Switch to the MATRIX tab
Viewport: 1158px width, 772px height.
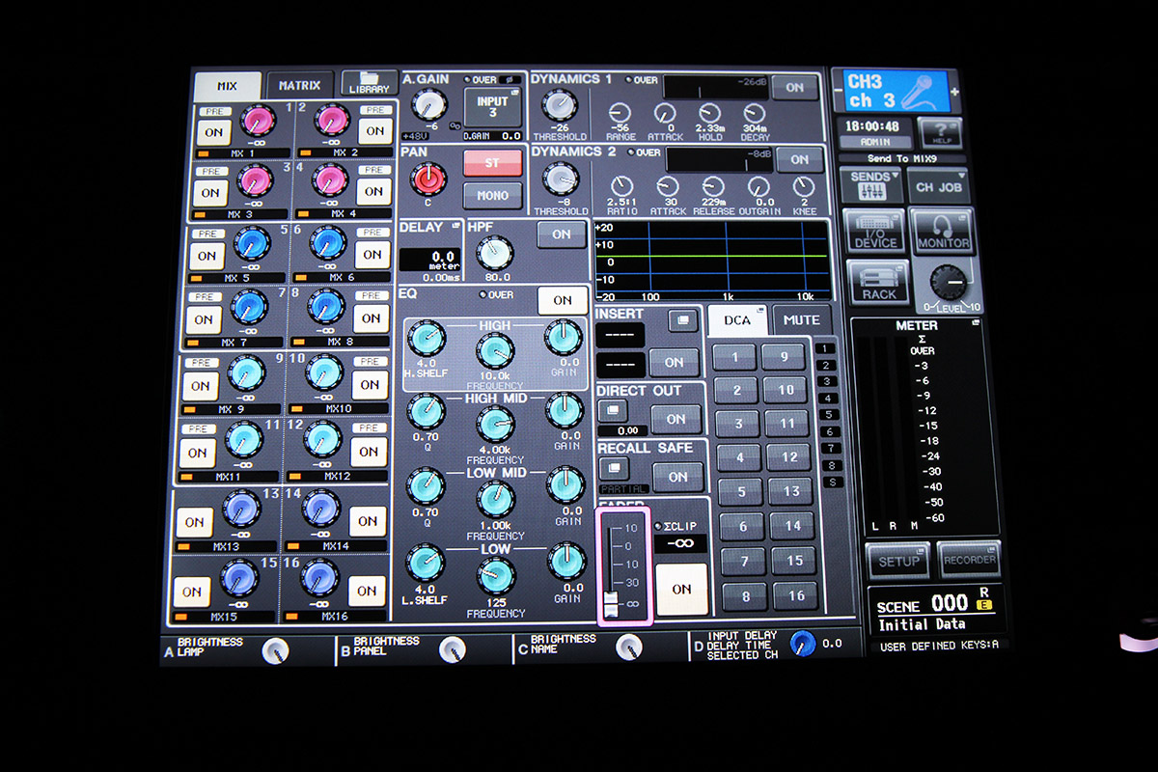[300, 85]
